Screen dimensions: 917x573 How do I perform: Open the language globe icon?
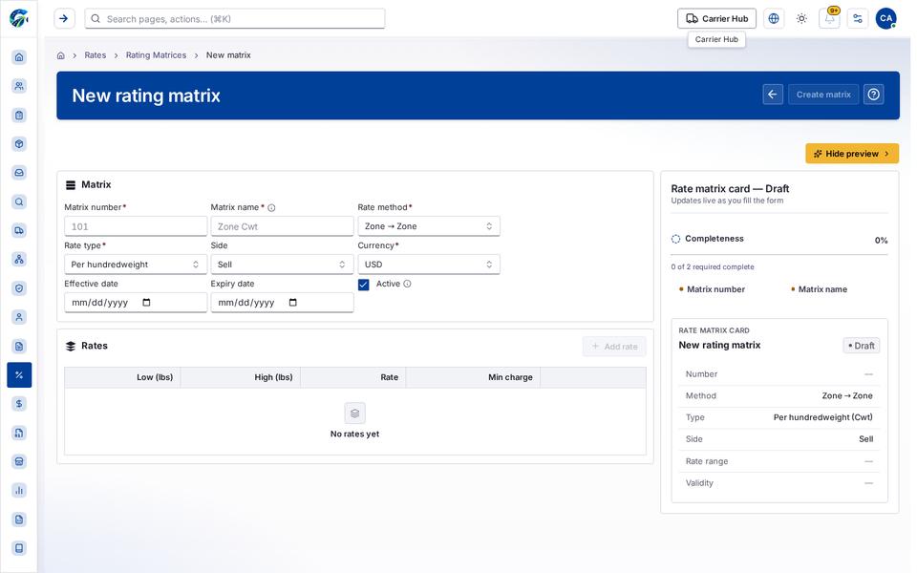pyautogui.click(x=773, y=19)
